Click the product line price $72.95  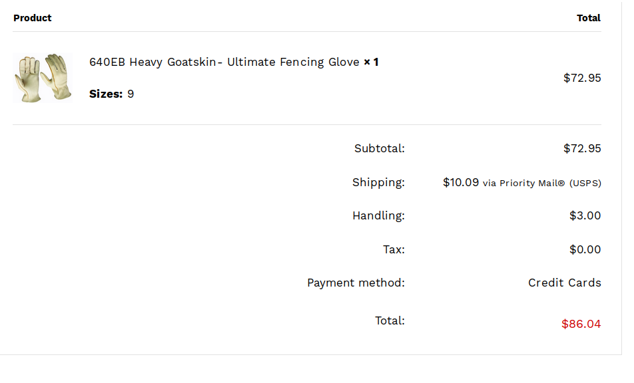click(x=582, y=78)
